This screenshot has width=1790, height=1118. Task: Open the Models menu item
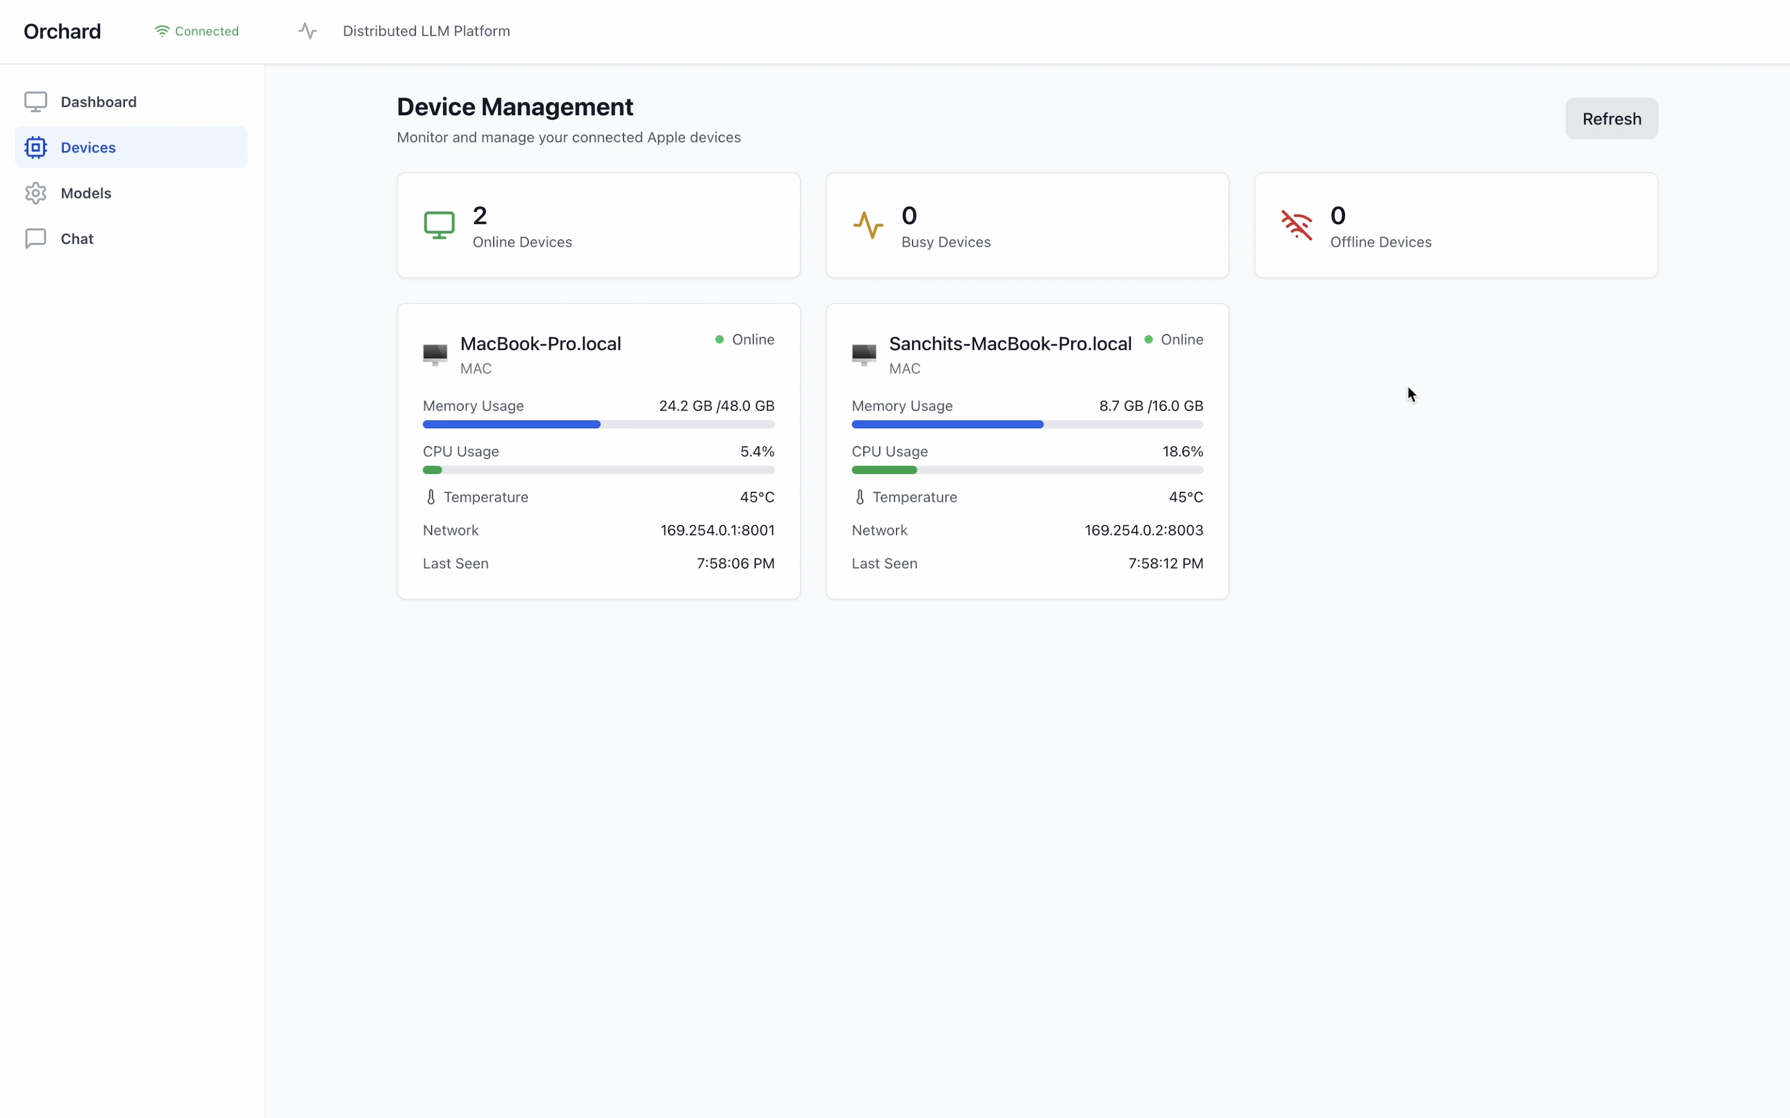point(86,193)
